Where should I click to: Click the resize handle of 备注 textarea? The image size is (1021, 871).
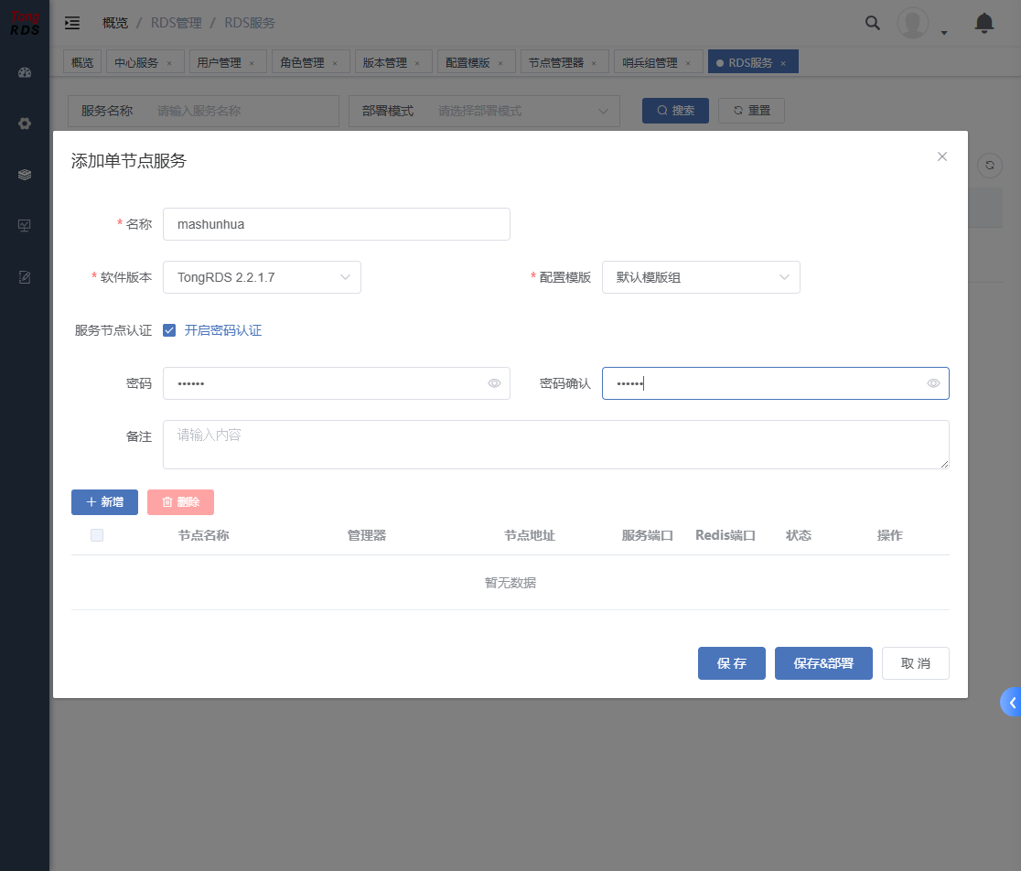click(x=944, y=464)
